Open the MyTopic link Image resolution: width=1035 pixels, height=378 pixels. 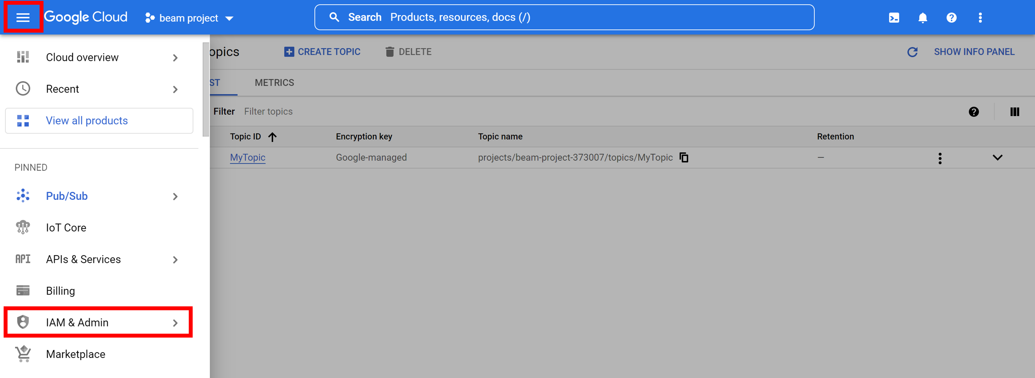click(x=248, y=157)
